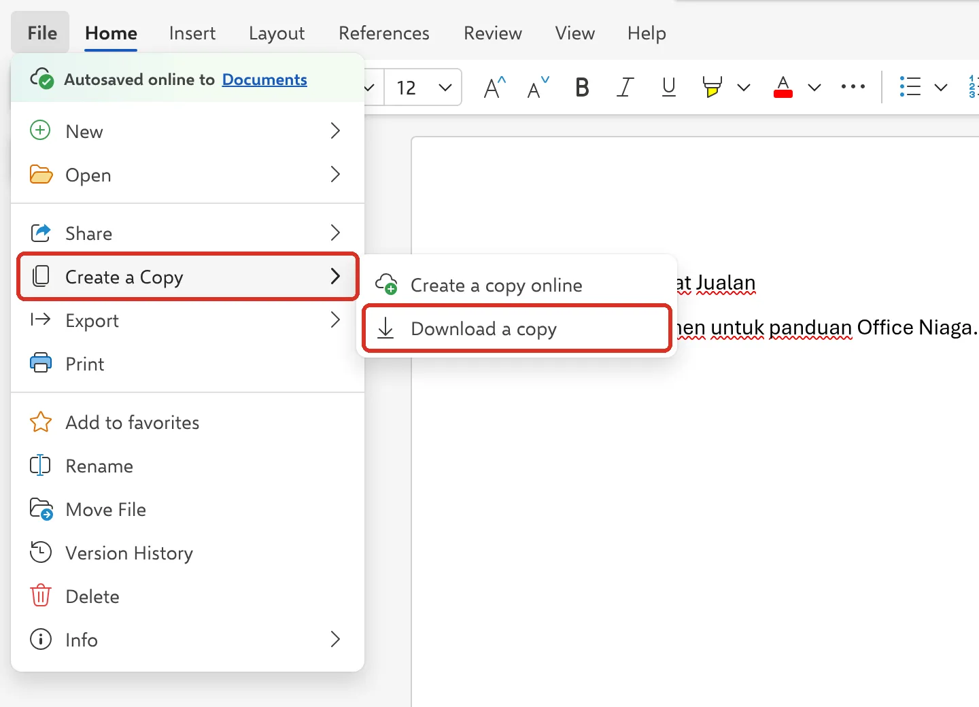Click the Create a Copy pages icon
This screenshot has width=979, height=707.
pyautogui.click(x=41, y=276)
